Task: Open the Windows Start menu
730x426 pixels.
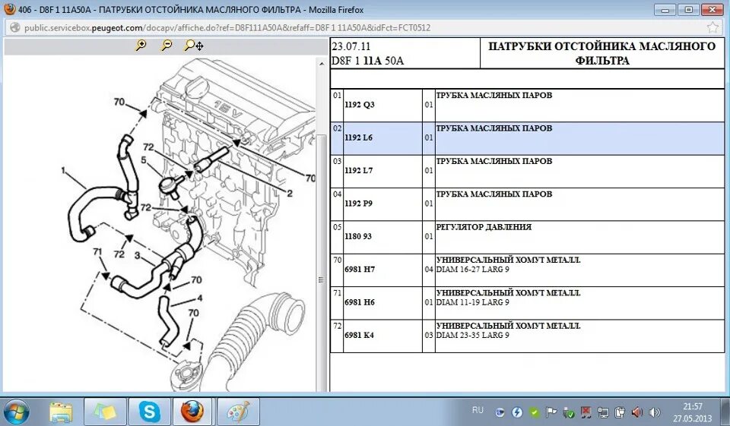Action: [x=16, y=412]
